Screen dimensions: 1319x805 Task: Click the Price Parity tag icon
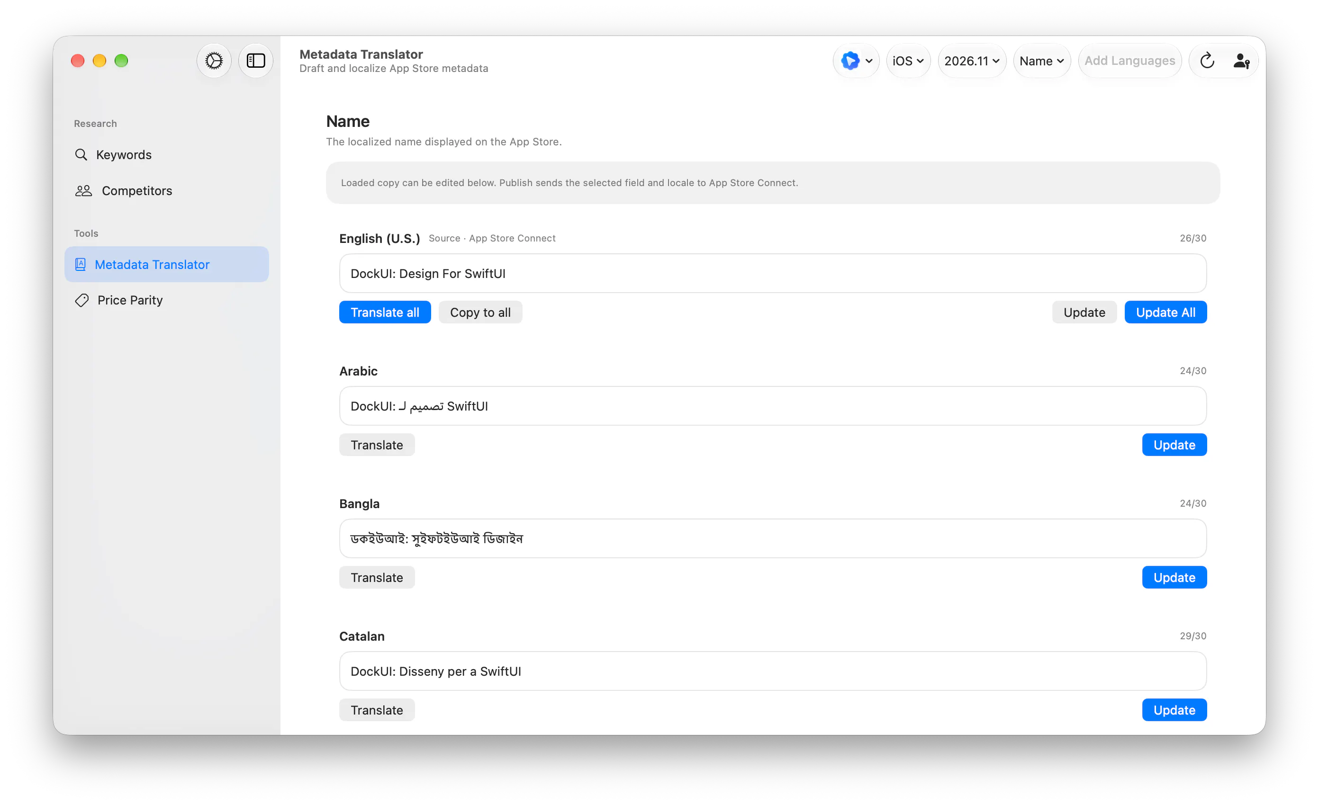click(82, 300)
